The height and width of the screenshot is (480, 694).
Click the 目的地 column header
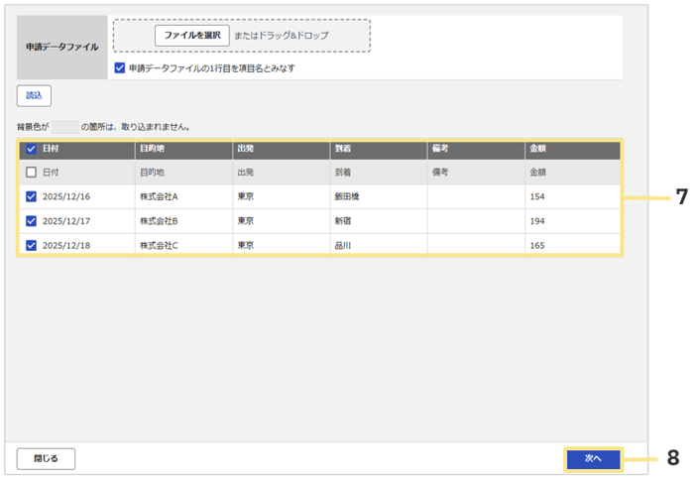tap(183, 149)
